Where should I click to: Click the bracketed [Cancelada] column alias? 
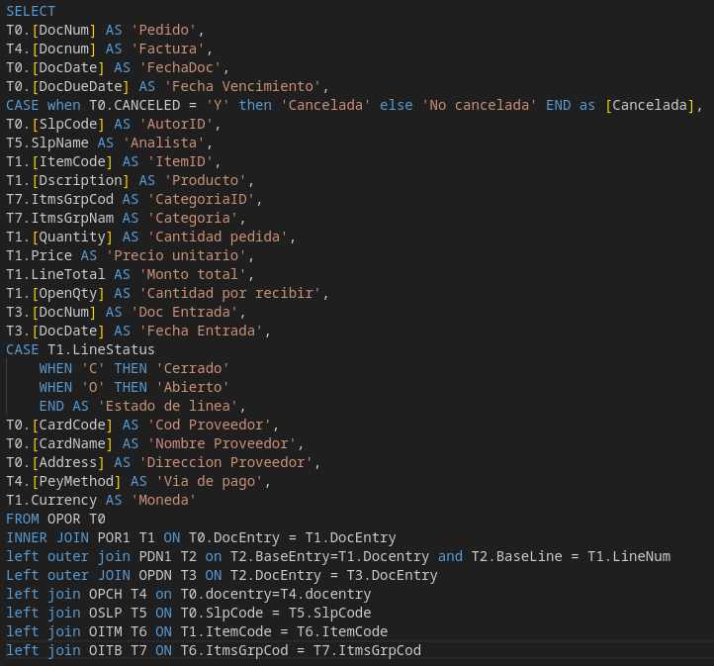[649, 105]
